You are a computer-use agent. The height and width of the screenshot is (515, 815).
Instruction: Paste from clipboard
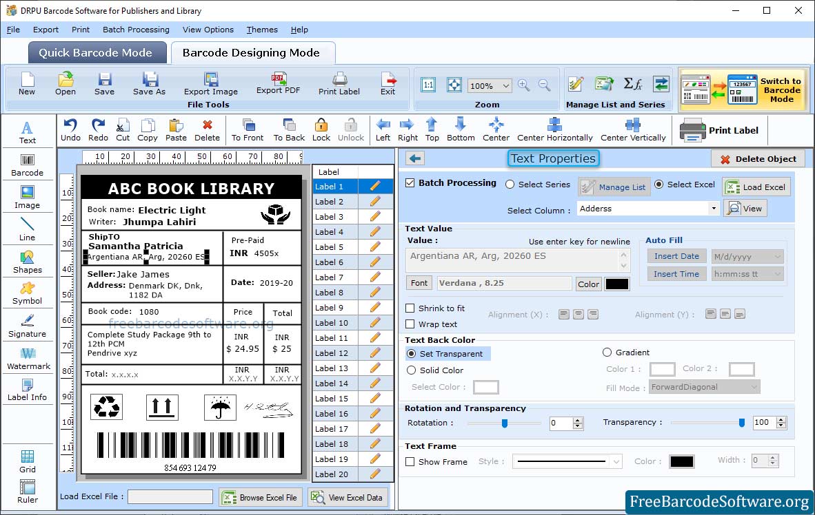pyautogui.click(x=176, y=130)
